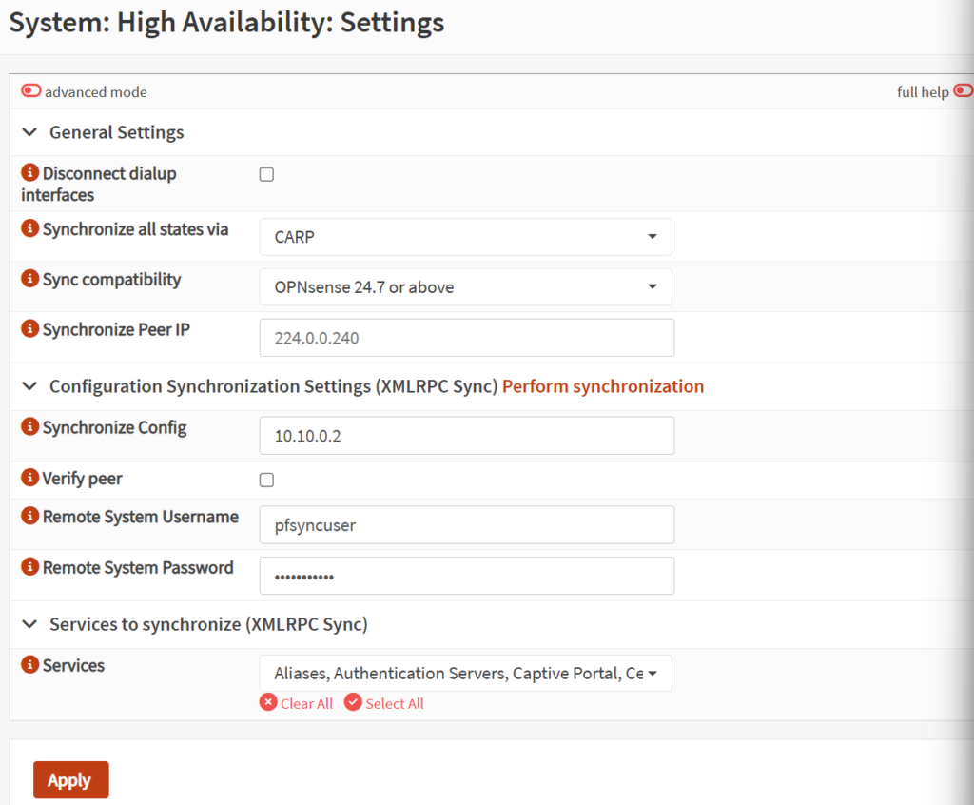Open help icon for Synchronize Config

(x=30, y=428)
